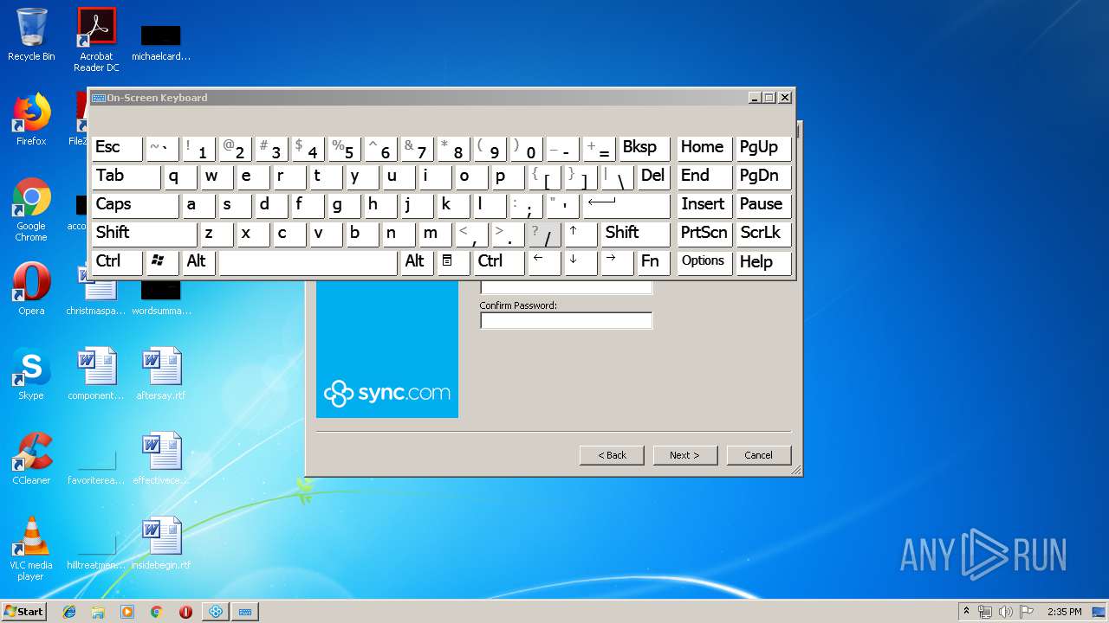Toggle the Fn key
1109x623 pixels.
(x=653, y=261)
